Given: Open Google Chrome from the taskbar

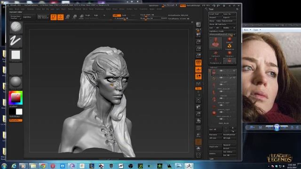Looking at the screenshot, I should 43,166.
